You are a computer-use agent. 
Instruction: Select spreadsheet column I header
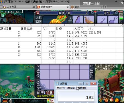coord(65,25)
